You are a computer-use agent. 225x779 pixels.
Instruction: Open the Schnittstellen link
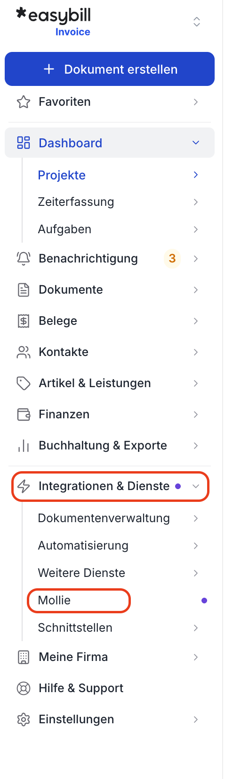(75, 627)
